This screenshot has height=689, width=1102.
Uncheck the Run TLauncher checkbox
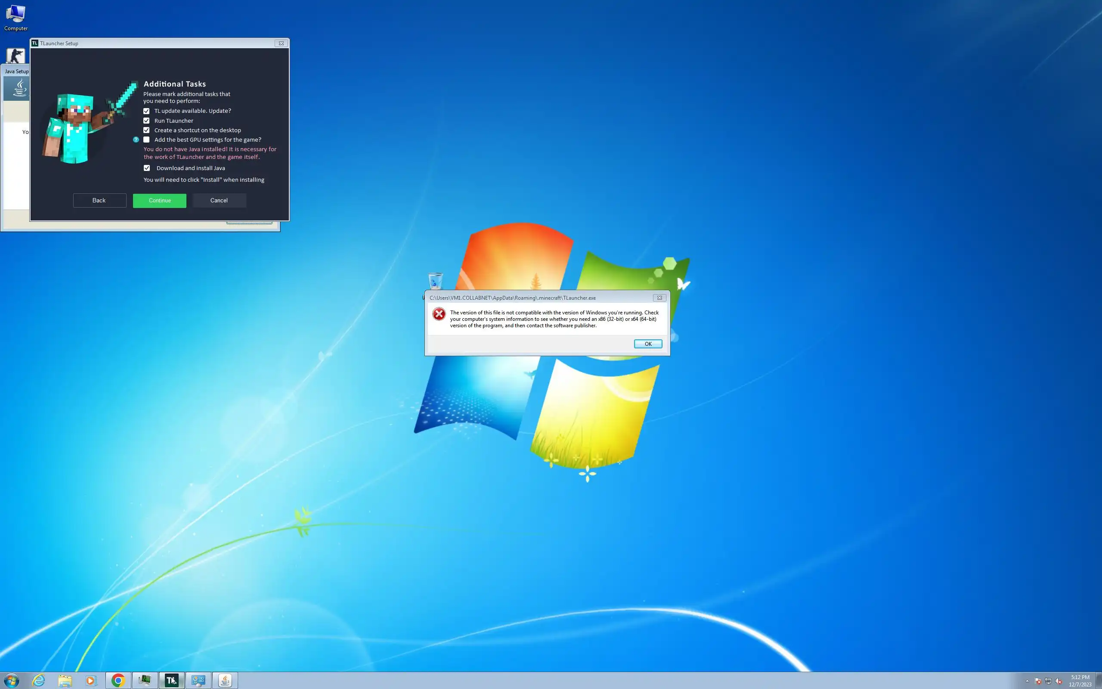click(x=147, y=121)
